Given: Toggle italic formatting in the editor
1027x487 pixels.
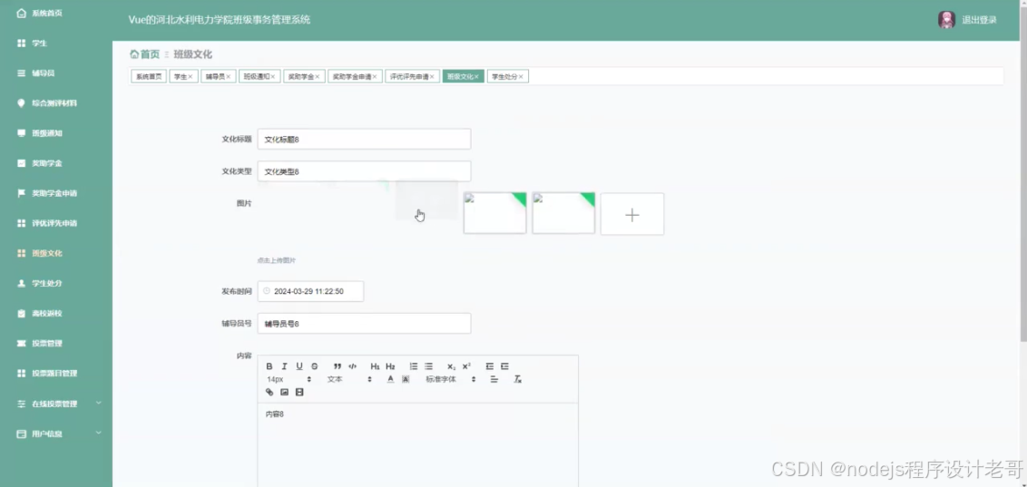Looking at the screenshot, I should click(x=284, y=366).
